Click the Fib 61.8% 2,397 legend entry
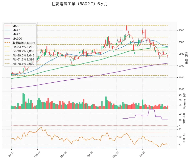This screenshot has height=160, width=190. [x=19, y=59]
